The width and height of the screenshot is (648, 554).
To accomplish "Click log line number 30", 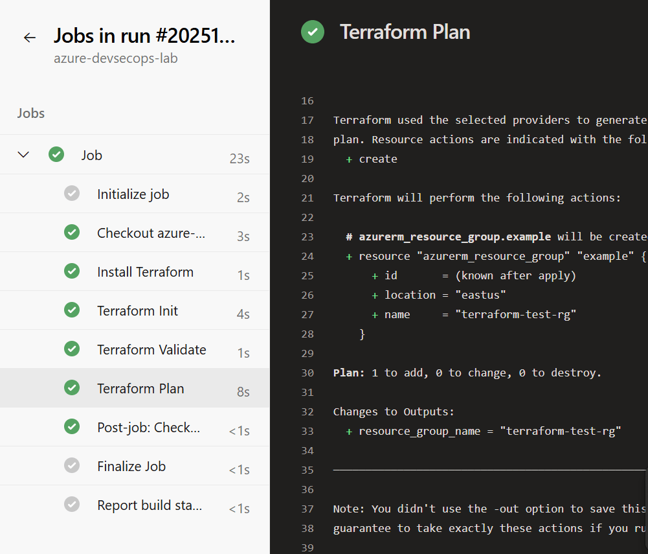I will click(x=307, y=373).
